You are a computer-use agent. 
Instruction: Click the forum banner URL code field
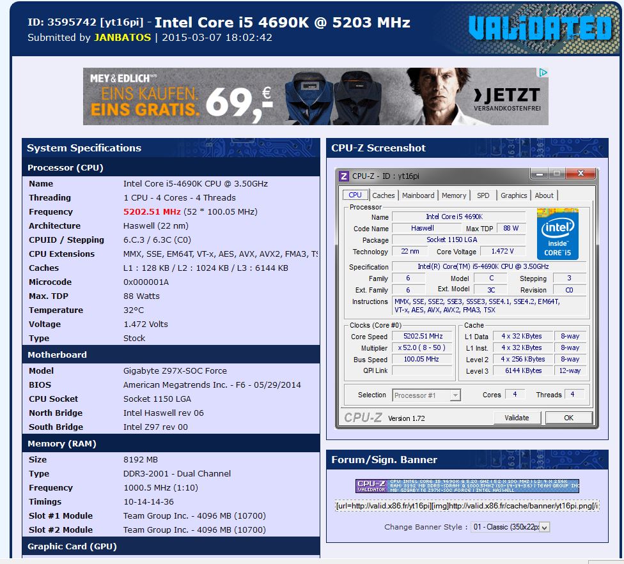coord(467,506)
